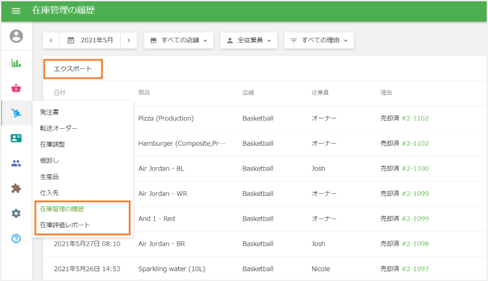Open the user account profile icon
The image size is (488, 281).
click(x=16, y=36)
